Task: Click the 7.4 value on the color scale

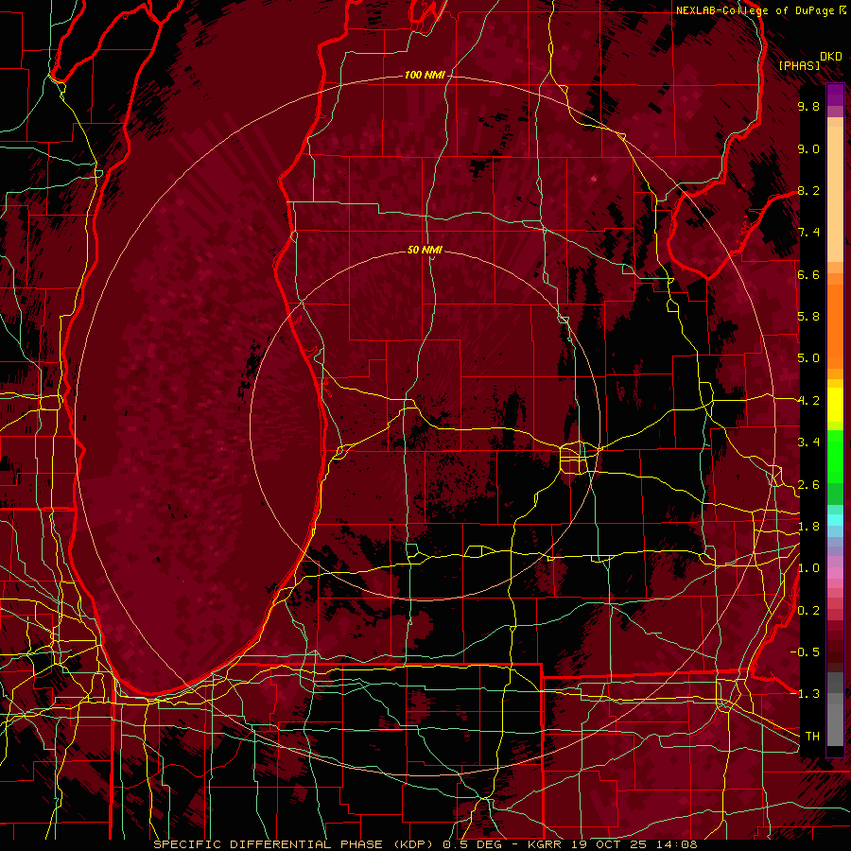Action: pos(808,233)
